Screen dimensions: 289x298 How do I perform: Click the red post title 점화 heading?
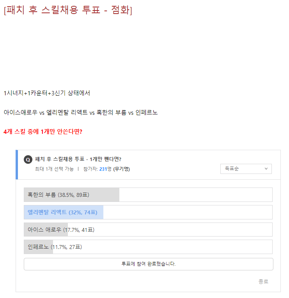click(68, 10)
